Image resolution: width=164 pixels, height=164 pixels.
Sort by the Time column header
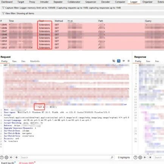pos(11,21)
